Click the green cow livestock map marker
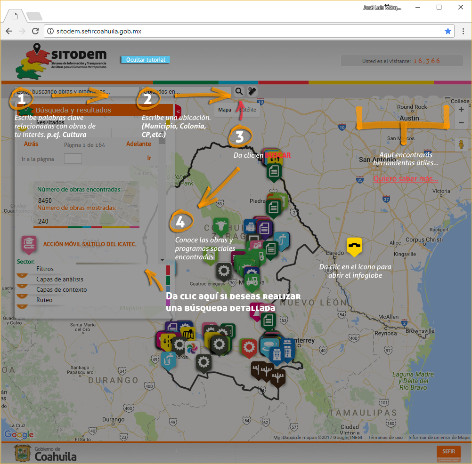The image size is (472, 464). pos(220,225)
